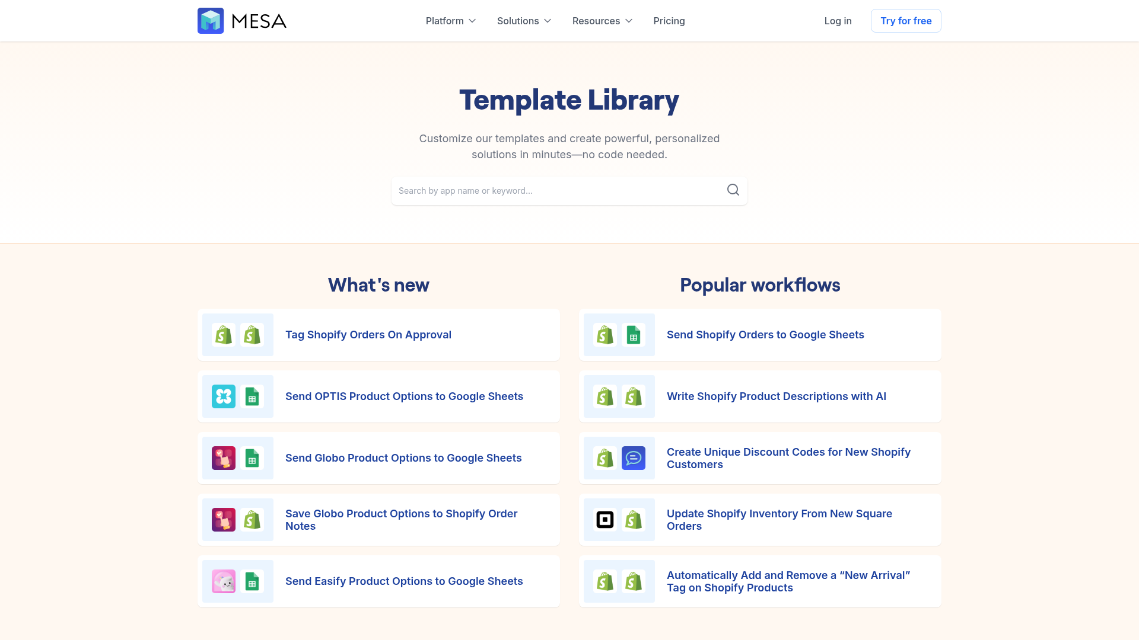Click first Shopify icon in Write Product Descriptions row
This screenshot has width=1139, height=640.
click(605, 396)
